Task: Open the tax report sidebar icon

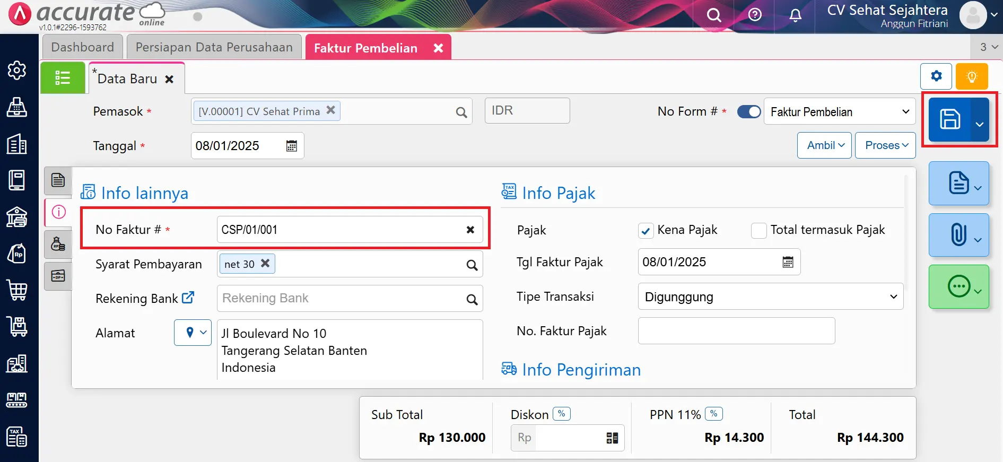Action: pos(17,437)
